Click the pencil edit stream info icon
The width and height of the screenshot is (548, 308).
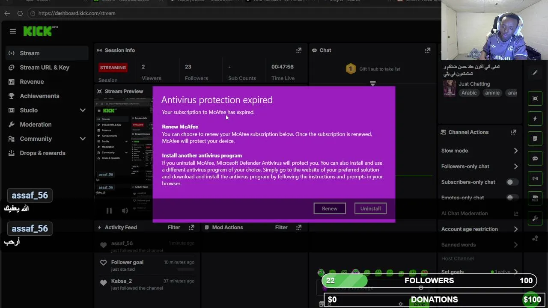[535, 73]
